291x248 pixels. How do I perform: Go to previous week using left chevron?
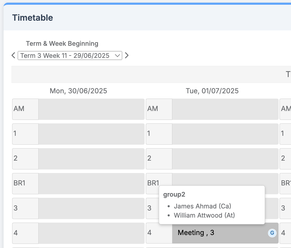(x=13, y=56)
